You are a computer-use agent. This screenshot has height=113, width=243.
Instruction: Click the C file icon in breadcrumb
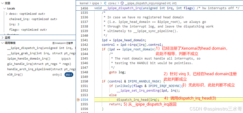tap(105, 3)
